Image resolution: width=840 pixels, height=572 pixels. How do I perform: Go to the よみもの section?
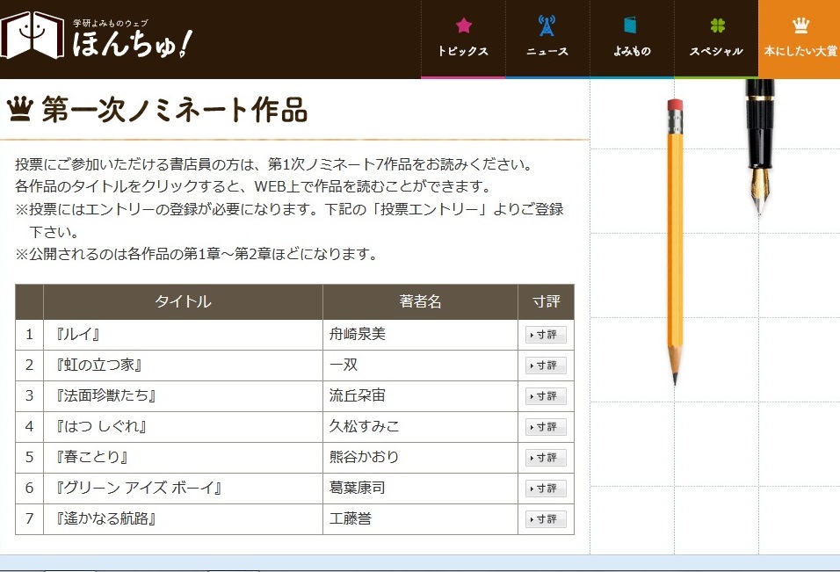tap(632, 51)
